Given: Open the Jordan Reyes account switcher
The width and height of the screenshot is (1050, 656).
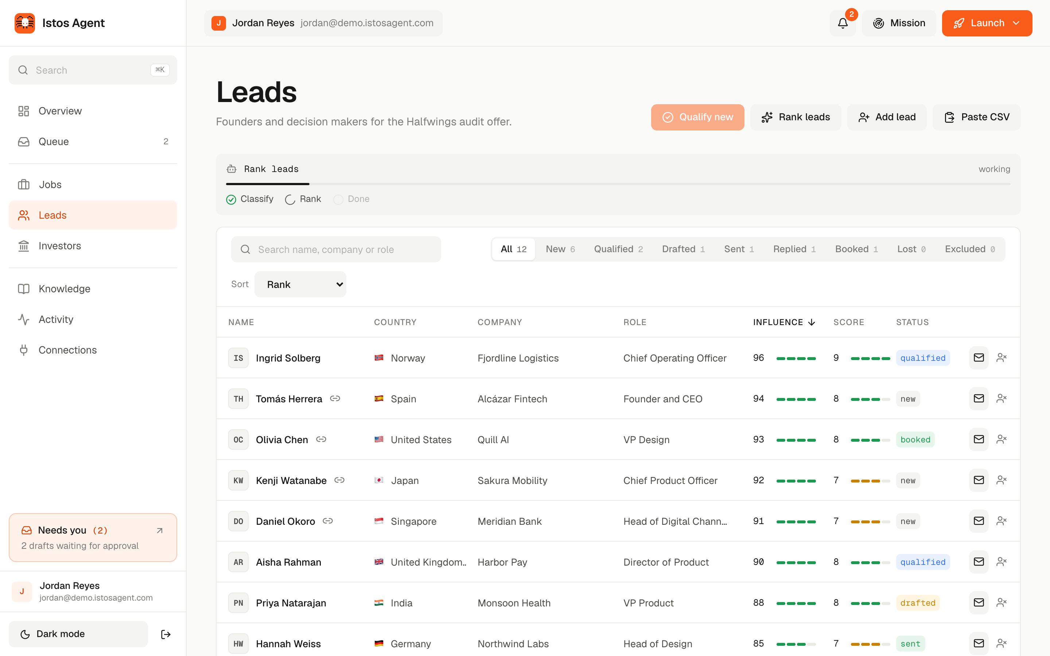Looking at the screenshot, I should pyautogui.click(x=323, y=23).
